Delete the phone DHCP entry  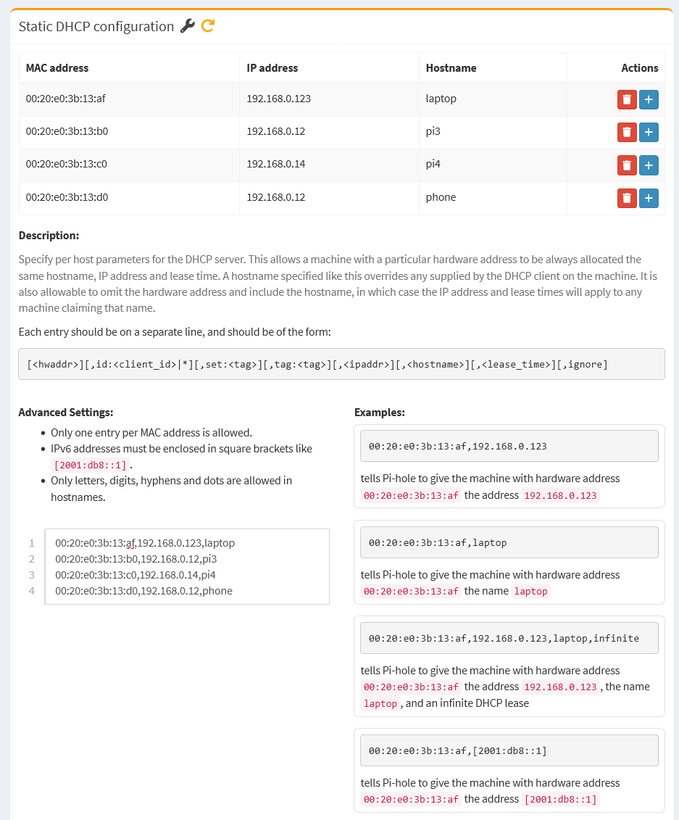627,198
